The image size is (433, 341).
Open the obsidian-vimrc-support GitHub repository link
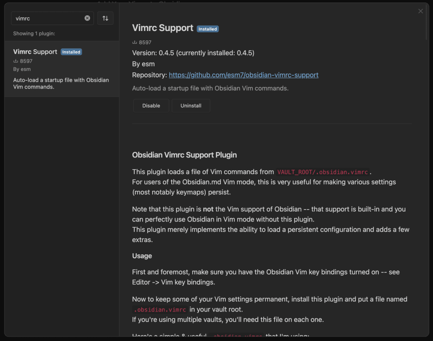(244, 75)
